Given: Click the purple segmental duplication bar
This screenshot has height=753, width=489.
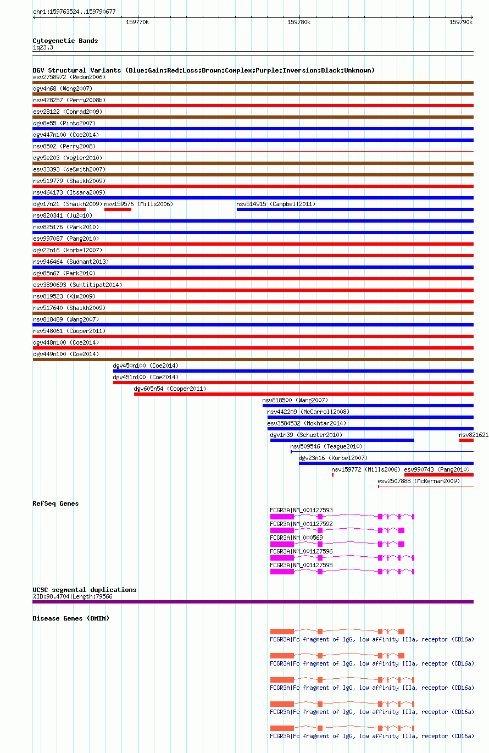Looking at the screenshot, I should click(x=253, y=602).
